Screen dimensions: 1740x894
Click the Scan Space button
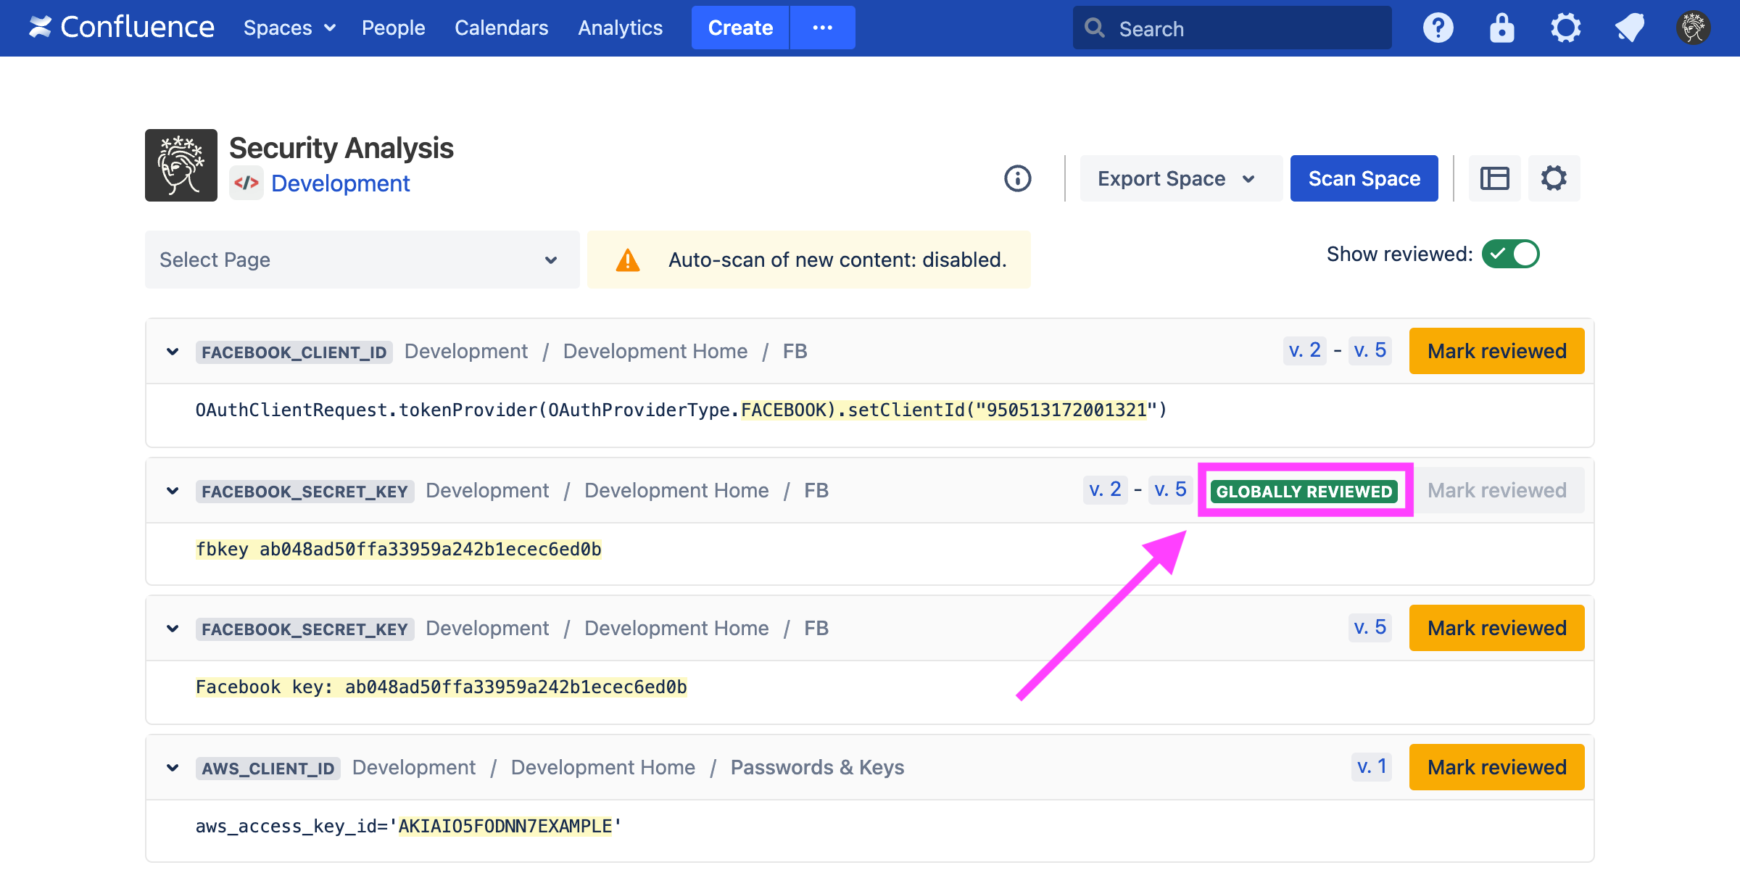pos(1364,178)
